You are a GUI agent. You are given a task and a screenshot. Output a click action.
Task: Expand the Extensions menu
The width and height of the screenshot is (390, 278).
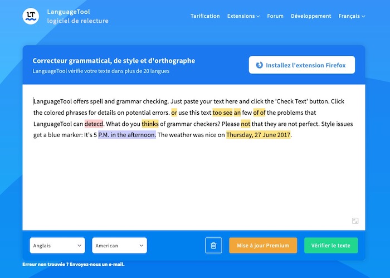tap(243, 16)
